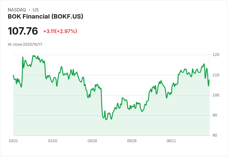228x157 pixels.
Task: Click the 120 price axis label
Action: pos(216,55)
